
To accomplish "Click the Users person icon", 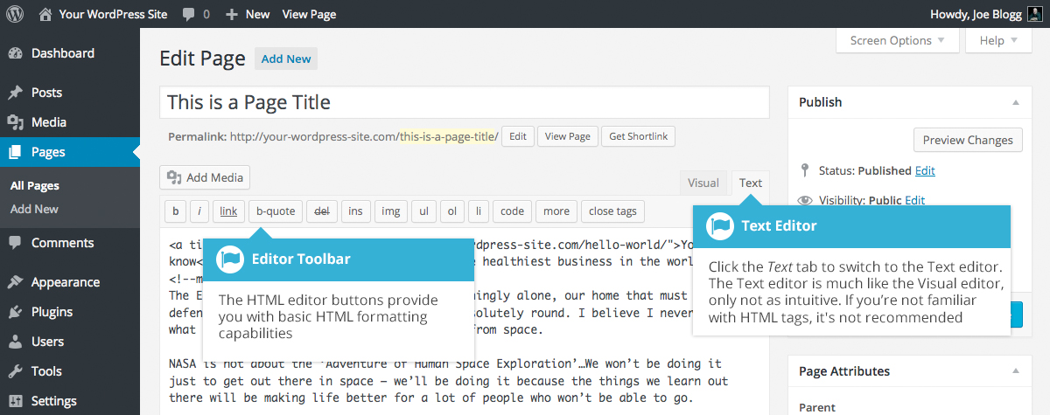I will click(15, 342).
